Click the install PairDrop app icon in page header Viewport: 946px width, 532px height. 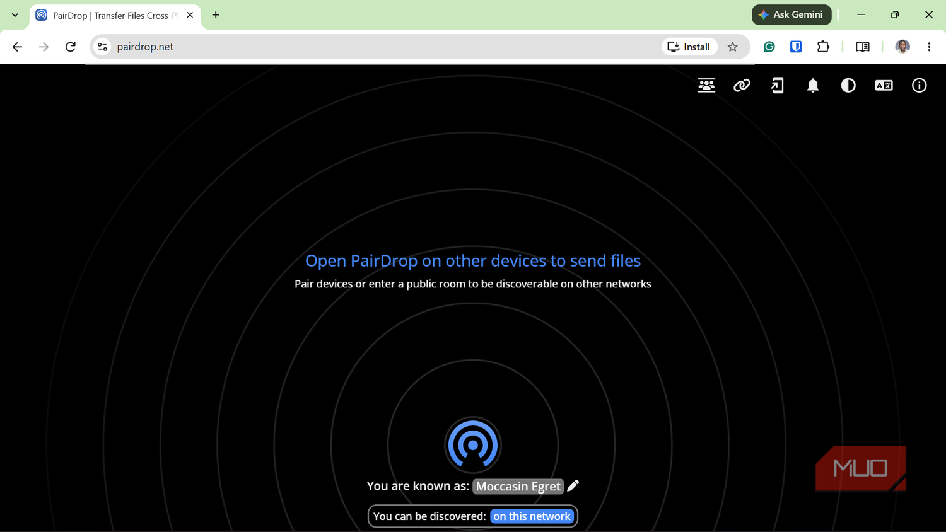click(x=778, y=85)
